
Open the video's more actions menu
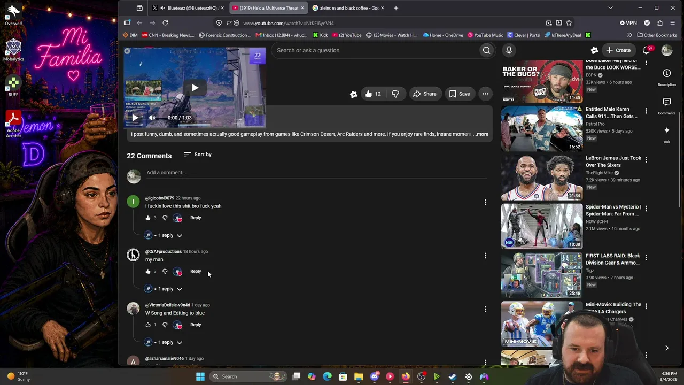485,94
